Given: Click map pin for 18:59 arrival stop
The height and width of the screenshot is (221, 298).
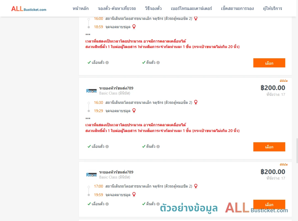Looking at the screenshot, I should (134, 27).
